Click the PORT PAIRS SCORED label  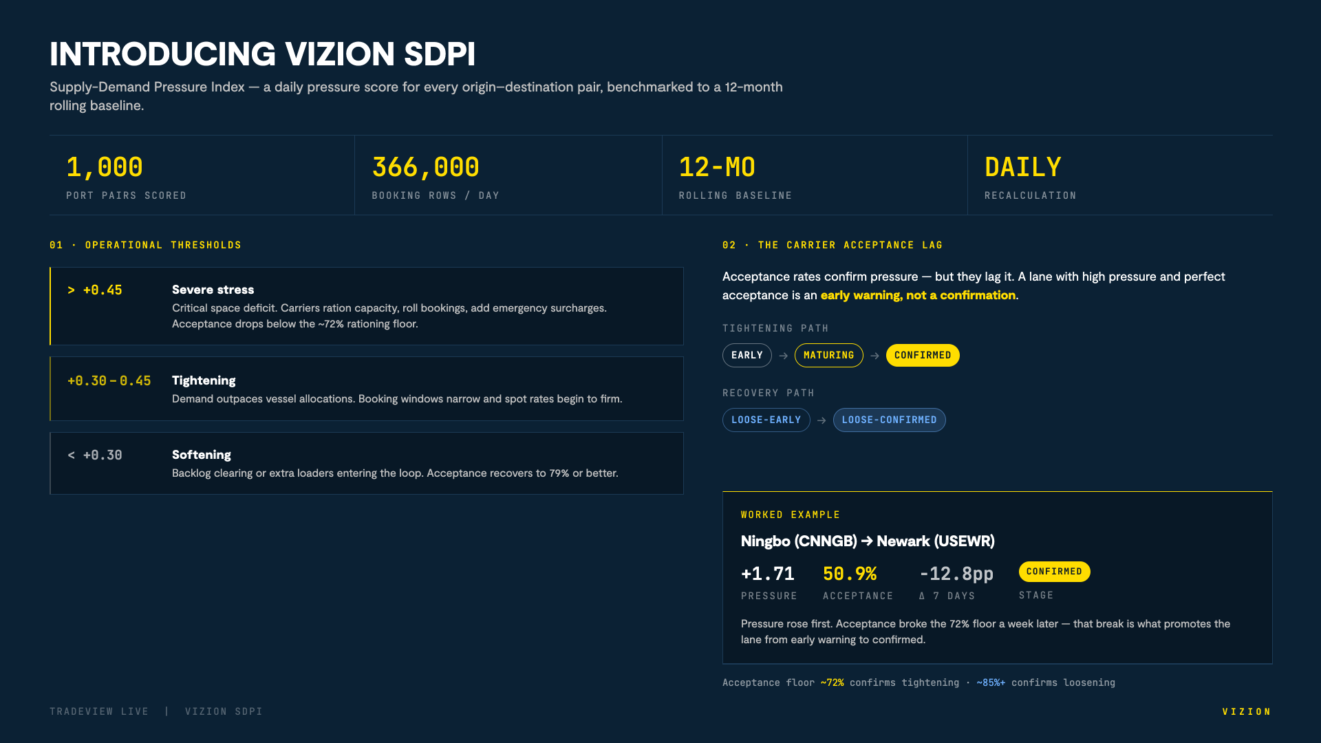pyautogui.click(x=127, y=195)
